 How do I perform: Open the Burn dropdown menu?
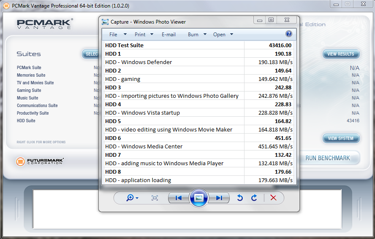197,35
